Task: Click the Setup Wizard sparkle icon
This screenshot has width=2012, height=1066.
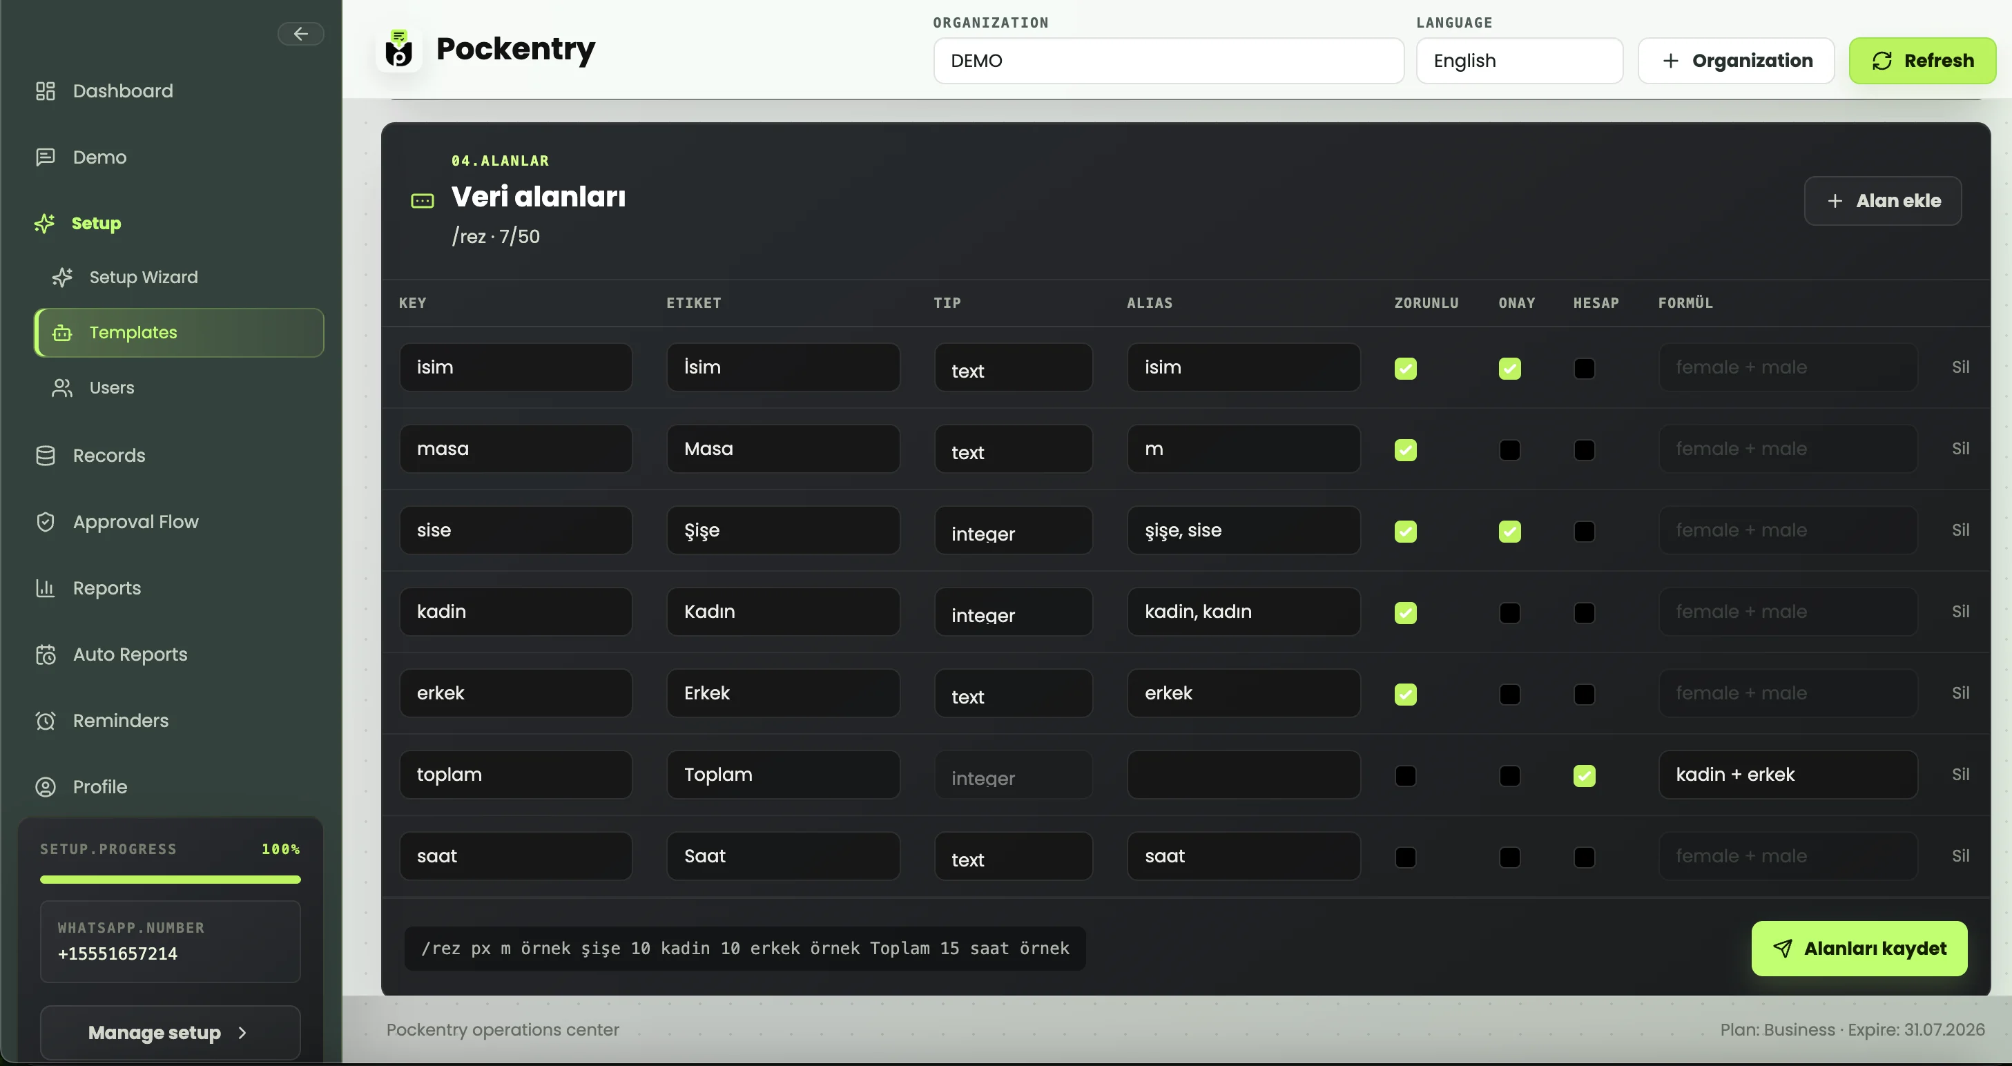Action: point(61,278)
